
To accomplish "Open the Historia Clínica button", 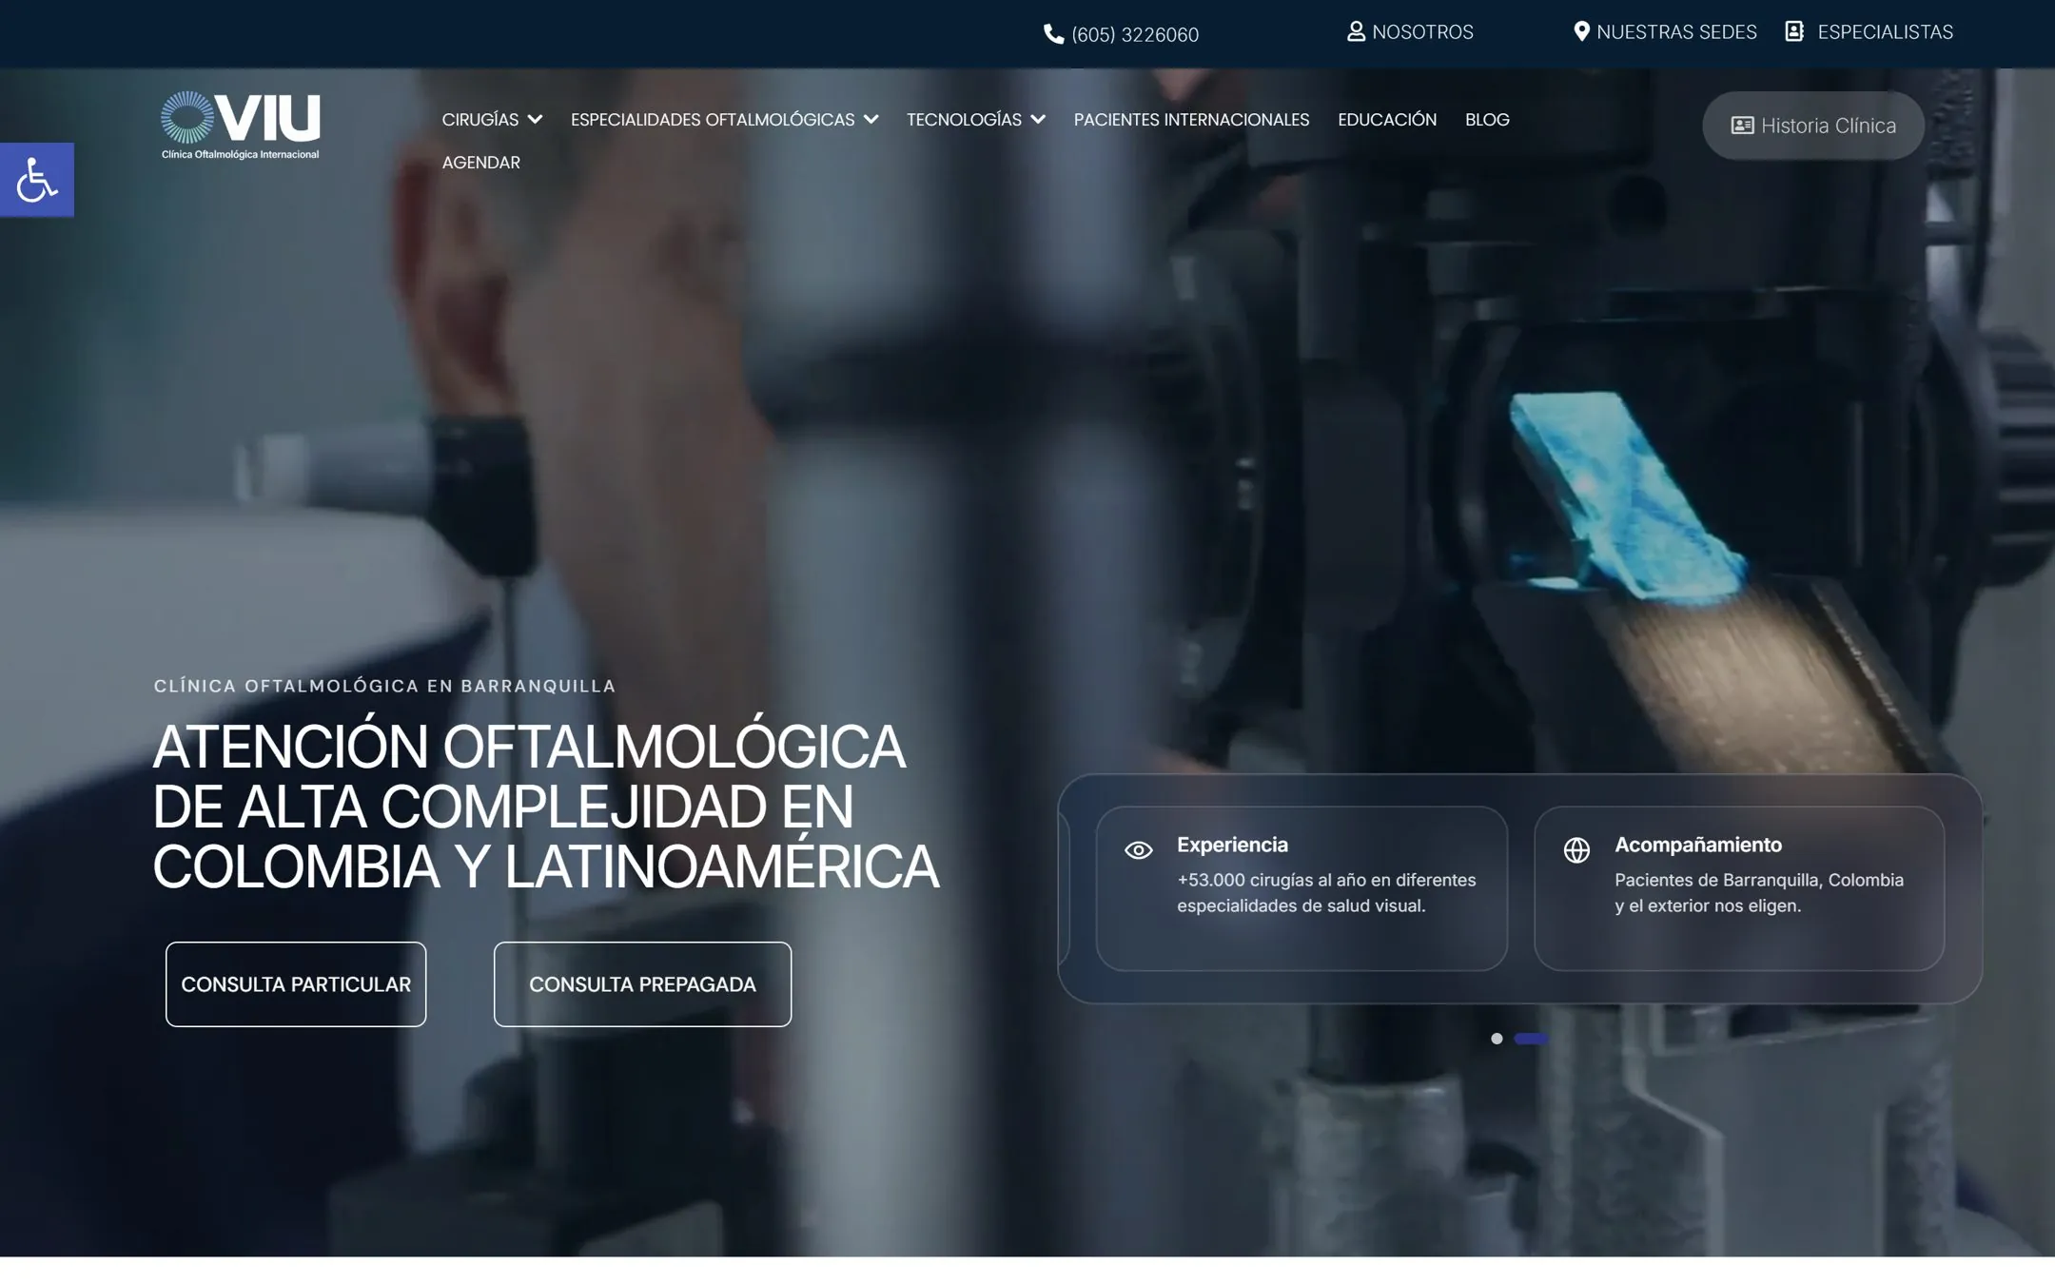I will point(1812,126).
